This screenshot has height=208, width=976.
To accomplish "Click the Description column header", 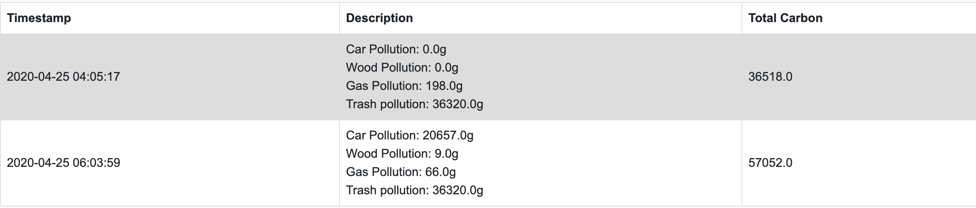I will click(x=379, y=18).
